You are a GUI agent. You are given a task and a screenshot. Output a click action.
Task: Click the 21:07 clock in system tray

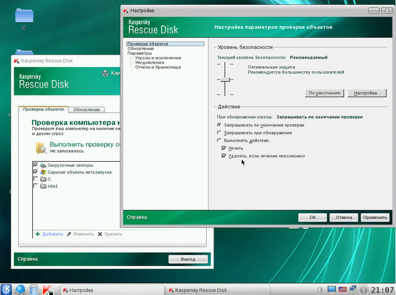tap(382, 290)
